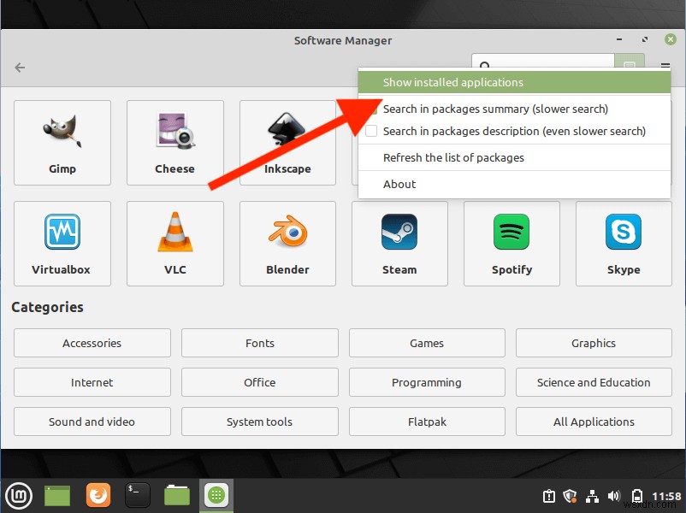Select Skype from the featured applications
Image resolution: width=686 pixels, height=513 pixels.
(623, 243)
